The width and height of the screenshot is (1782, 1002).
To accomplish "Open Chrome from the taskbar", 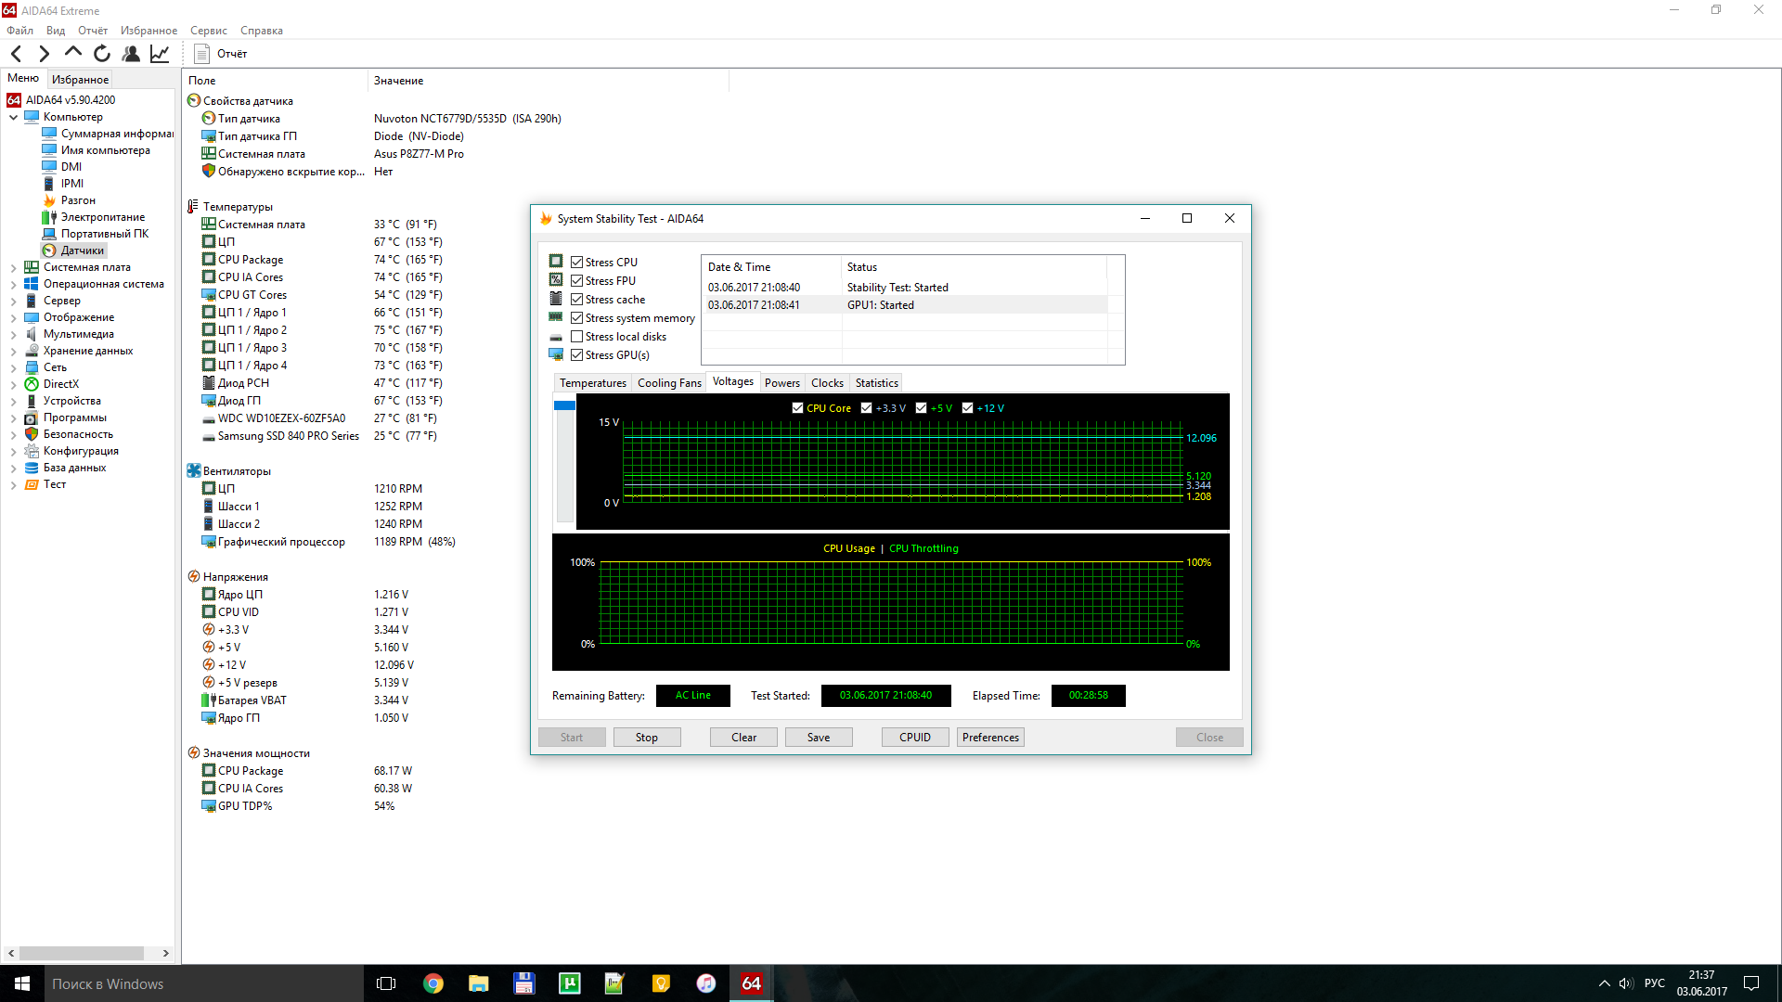I will pyautogui.click(x=433, y=983).
